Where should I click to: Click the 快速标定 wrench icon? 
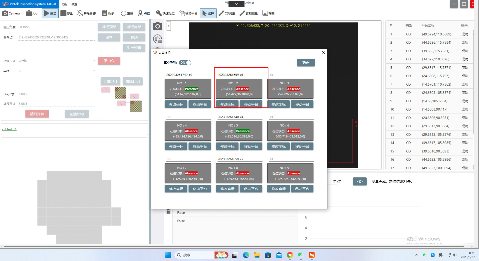[x=159, y=13]
